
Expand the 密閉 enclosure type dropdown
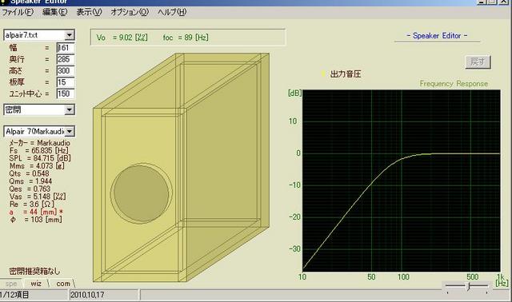(x=70, y=109)
